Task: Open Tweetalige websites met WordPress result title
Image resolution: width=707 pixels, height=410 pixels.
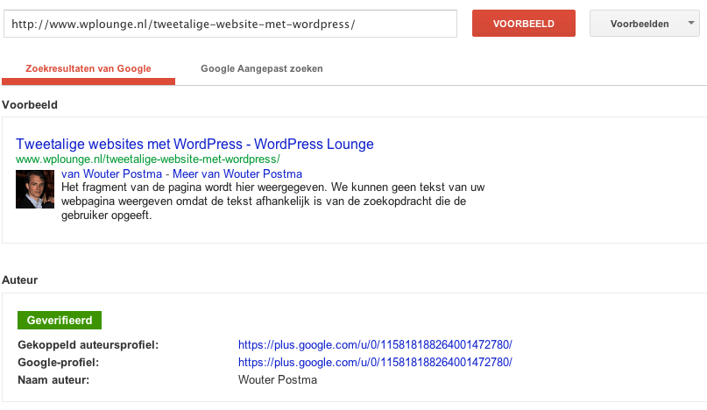Action: (194, 144)
